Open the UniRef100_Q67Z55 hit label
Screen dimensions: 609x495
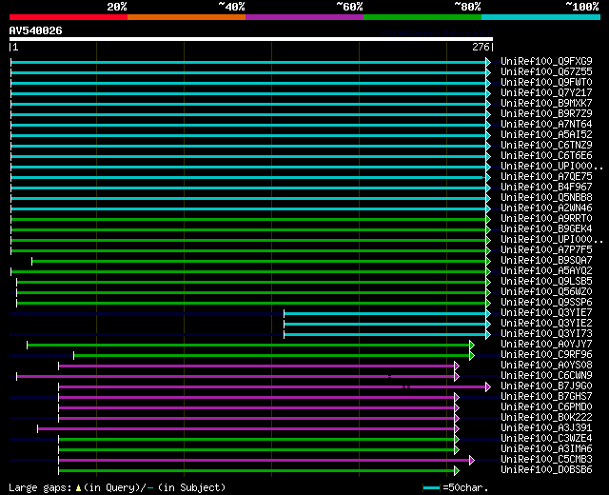pyautogui.click(x=546, y=72)
